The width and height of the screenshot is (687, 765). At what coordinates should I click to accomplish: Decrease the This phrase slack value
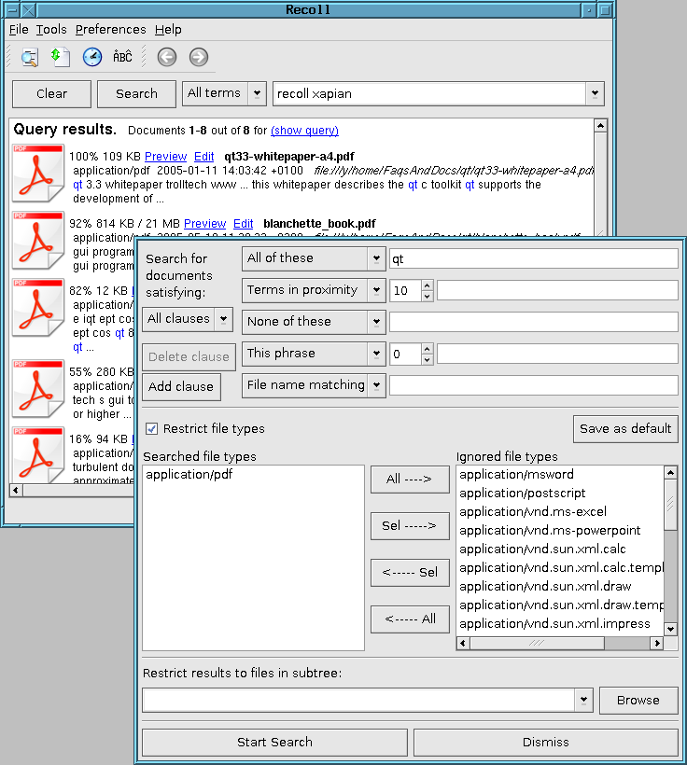click(x=428, y=359)
